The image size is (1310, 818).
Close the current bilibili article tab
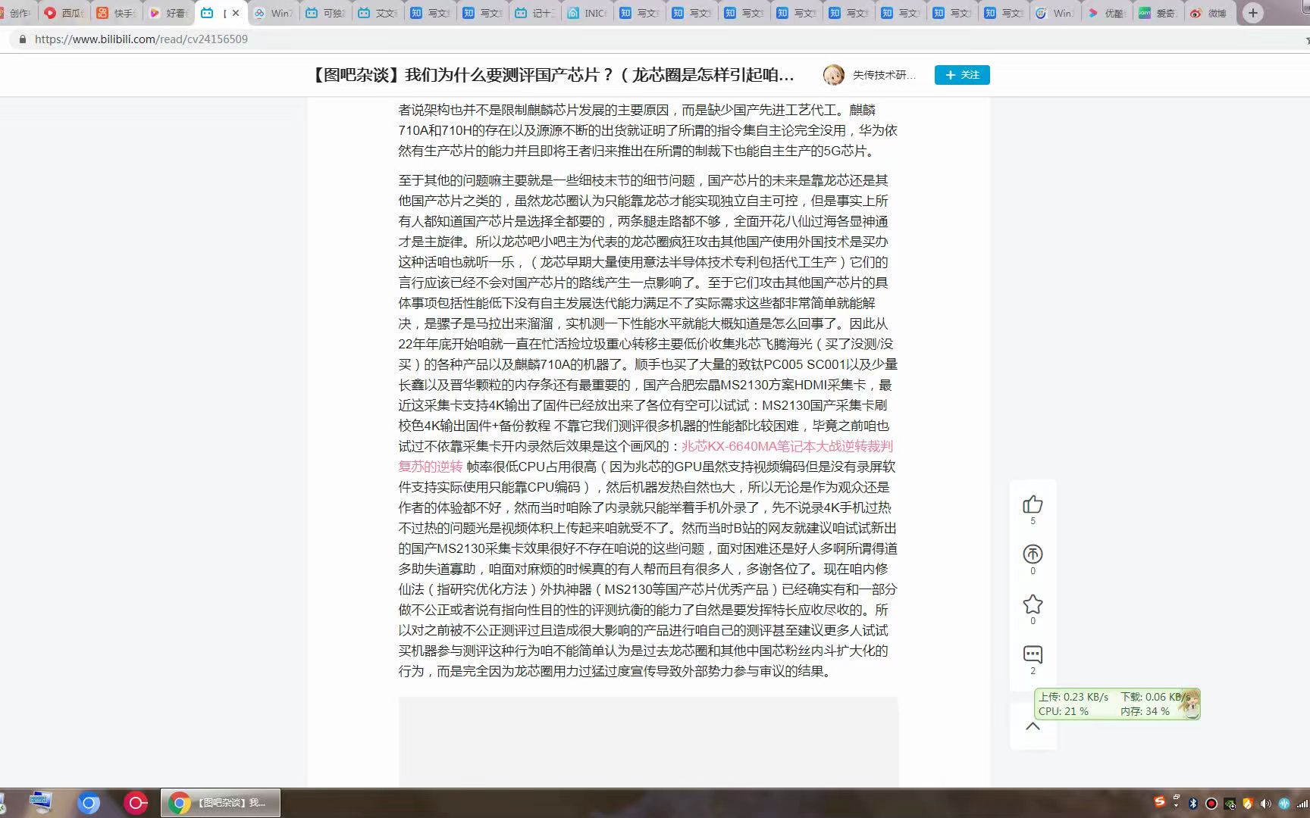click(236, 13)
